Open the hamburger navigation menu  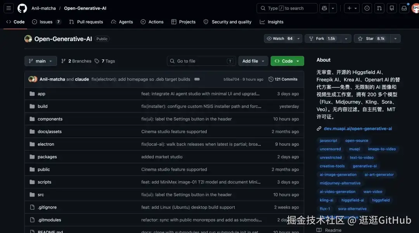(x=9, y=8)
